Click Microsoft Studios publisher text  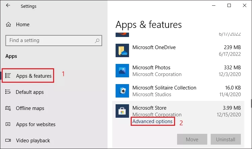(x=152, y=95)
